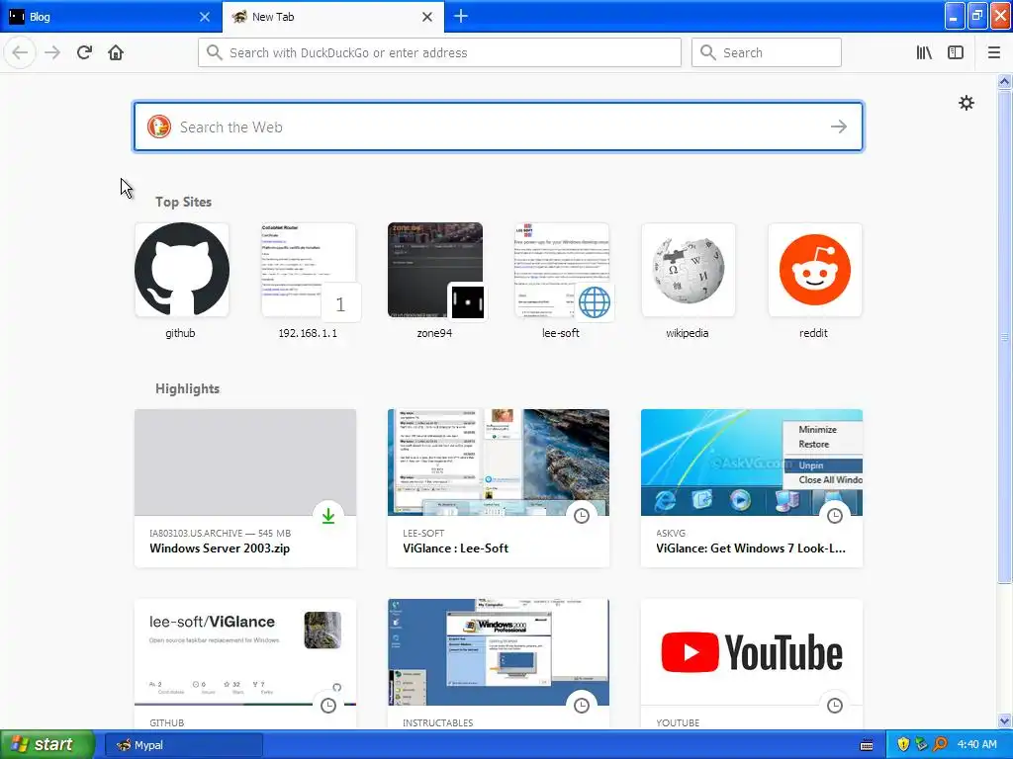
Task: Open the Library icon in toolbar
Action: click(x=924, y=53)
